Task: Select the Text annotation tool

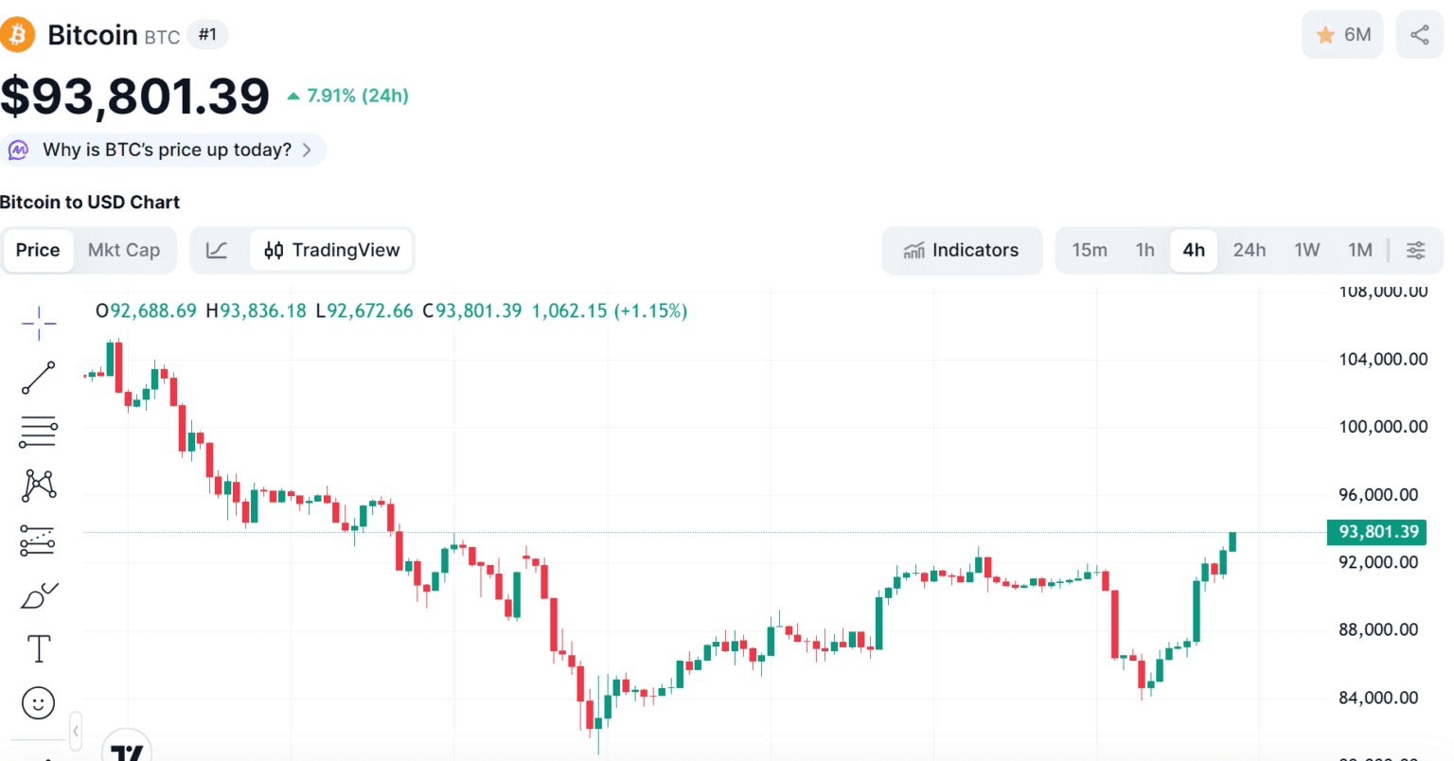Action: pyautogui.click(x=39, y=649)
